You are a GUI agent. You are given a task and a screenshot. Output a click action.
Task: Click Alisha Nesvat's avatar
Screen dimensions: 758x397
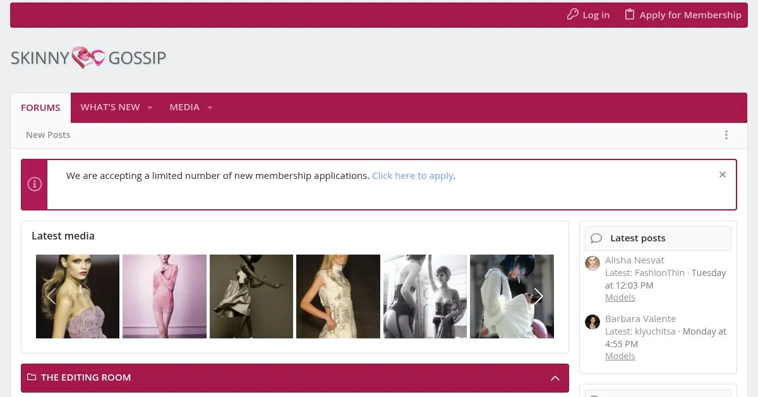pyautogui.click(x=593, y=263)
